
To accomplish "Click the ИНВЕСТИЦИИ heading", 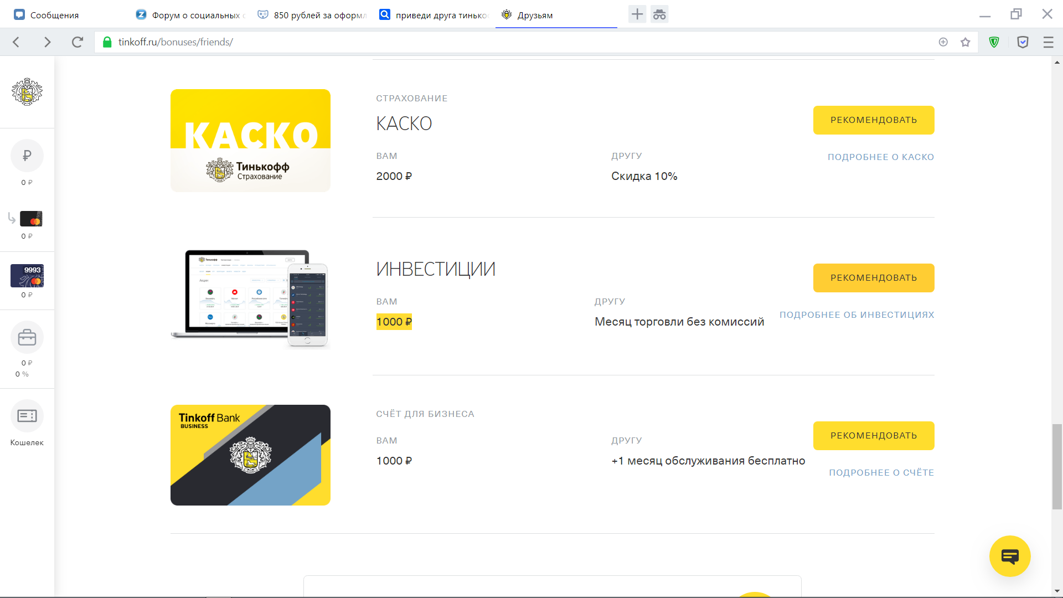I will tap(436, 269).
